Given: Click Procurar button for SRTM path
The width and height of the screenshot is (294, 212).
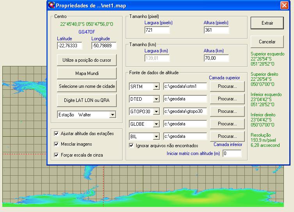Looking at the screenshot, I should [x=227, y=86].
